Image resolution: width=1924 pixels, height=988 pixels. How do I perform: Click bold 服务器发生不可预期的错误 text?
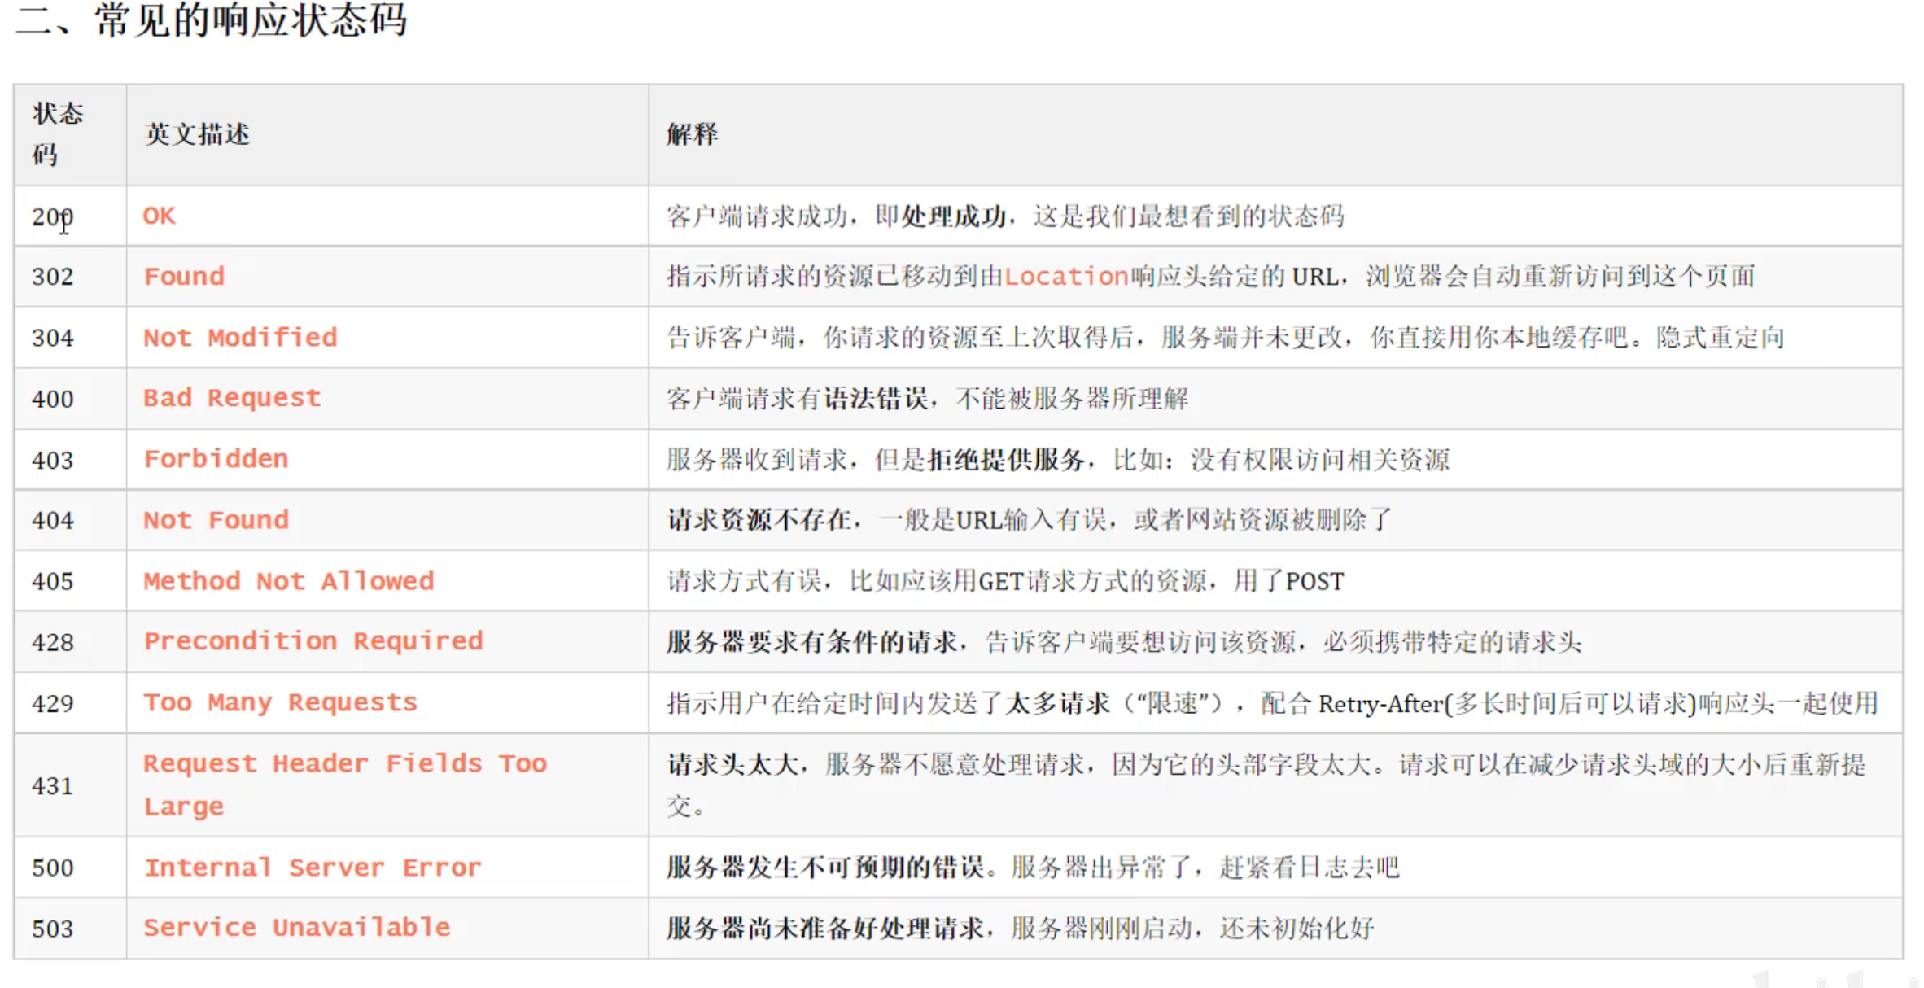coord(824,868)
